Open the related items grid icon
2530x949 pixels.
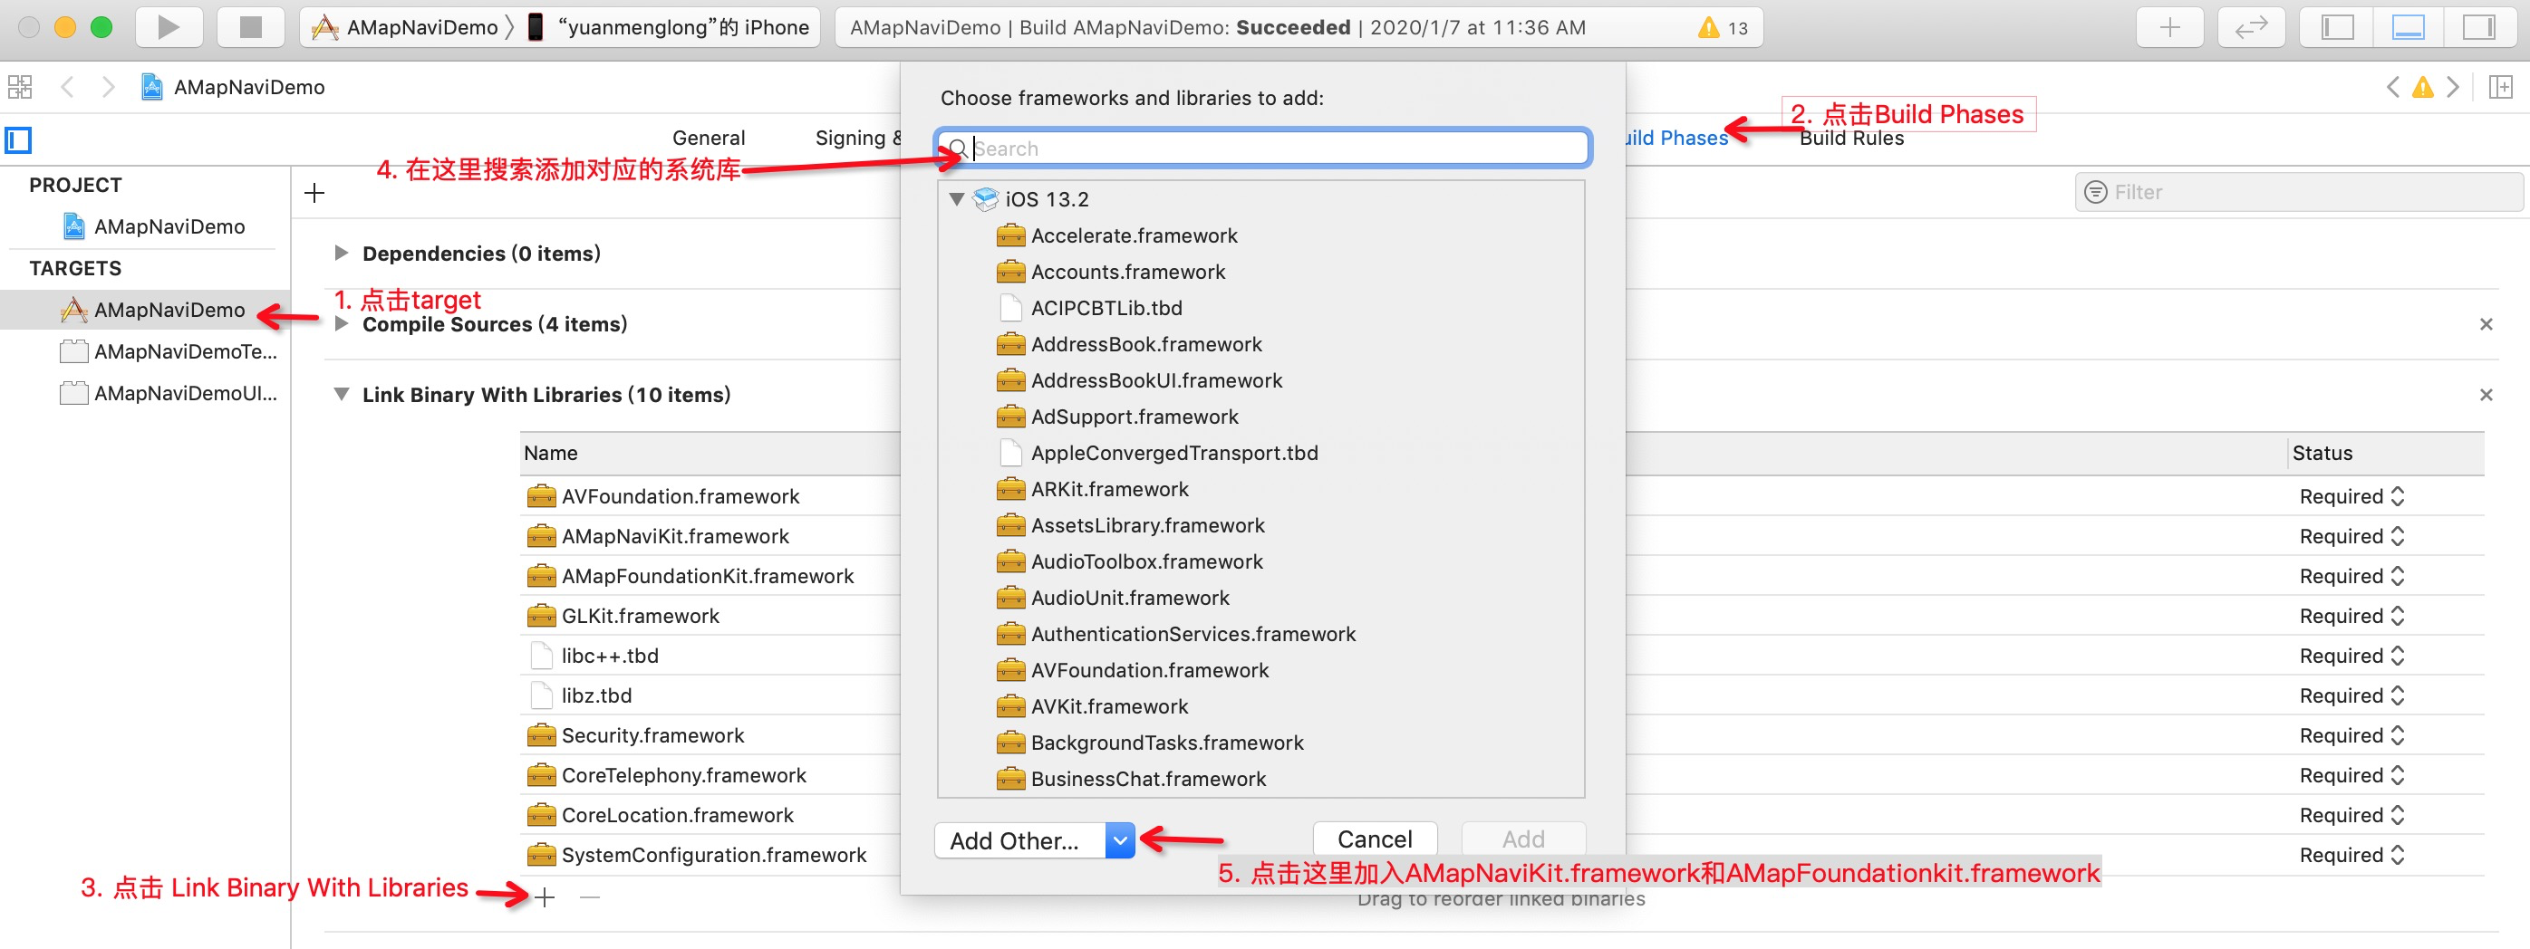click(20, 87)
